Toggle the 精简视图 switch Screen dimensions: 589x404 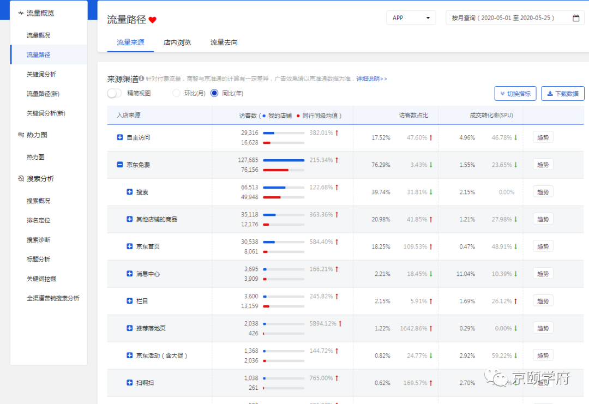[x=115, y=93]
